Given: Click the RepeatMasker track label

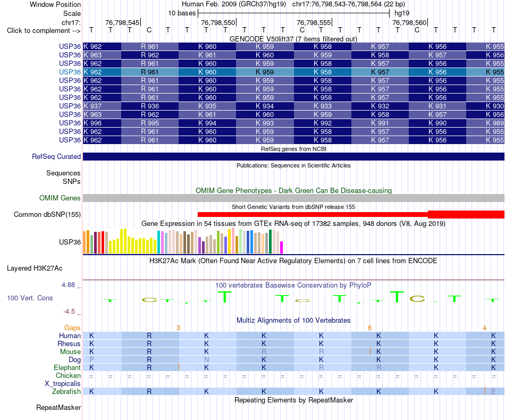Looking at the screenshot, I should (58, 407).
